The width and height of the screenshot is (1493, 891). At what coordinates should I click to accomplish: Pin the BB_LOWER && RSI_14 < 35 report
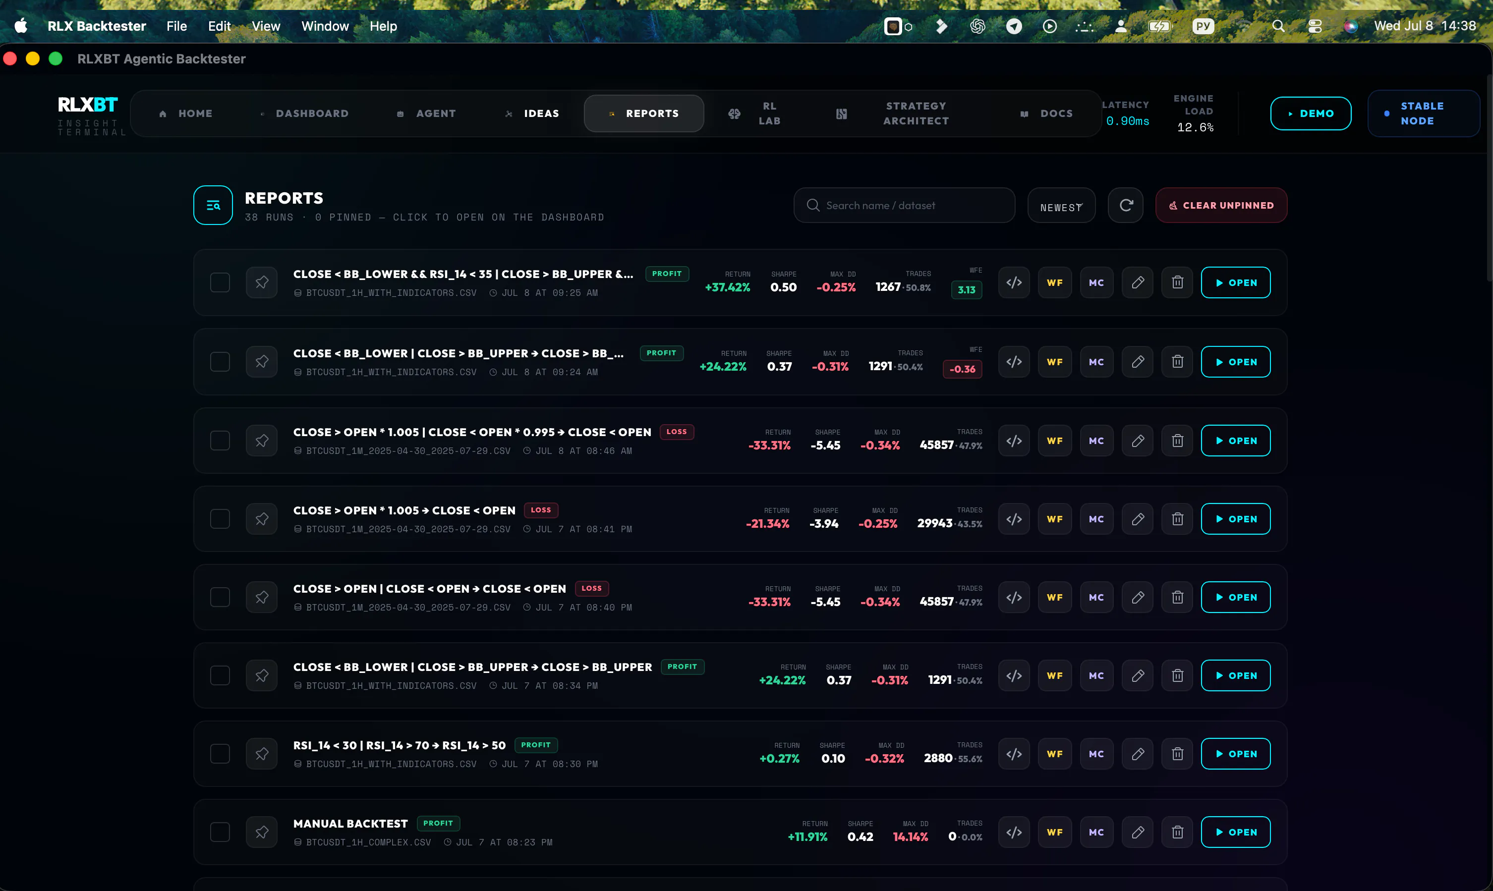(x=261, y=282)
